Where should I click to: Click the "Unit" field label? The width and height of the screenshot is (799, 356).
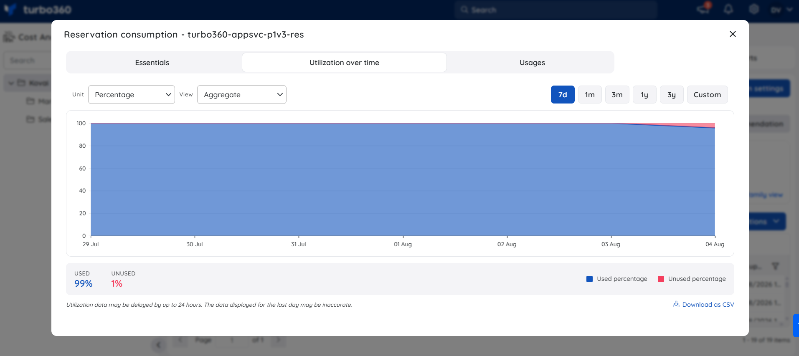78,95
